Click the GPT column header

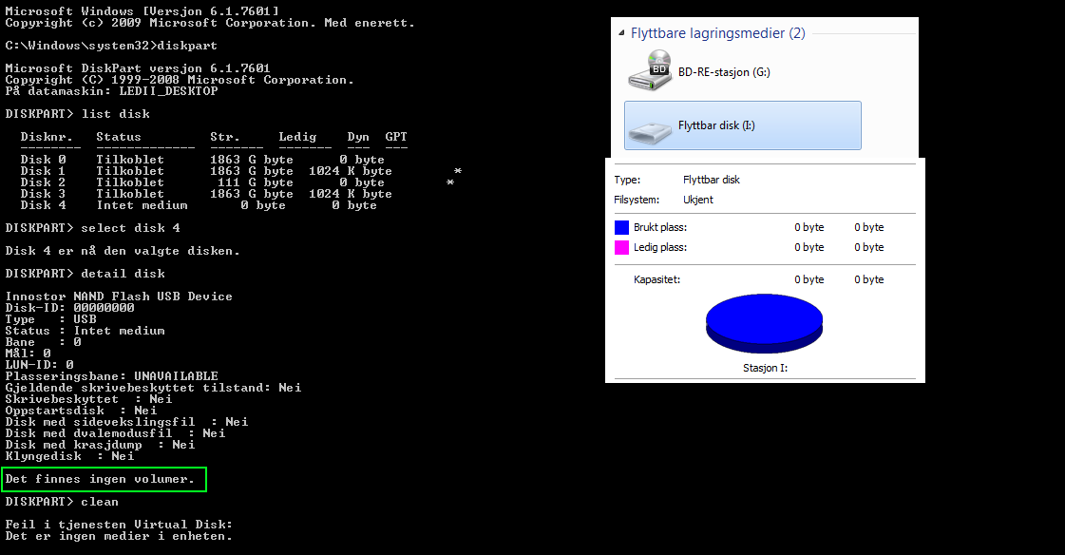(x=396, y=137)
